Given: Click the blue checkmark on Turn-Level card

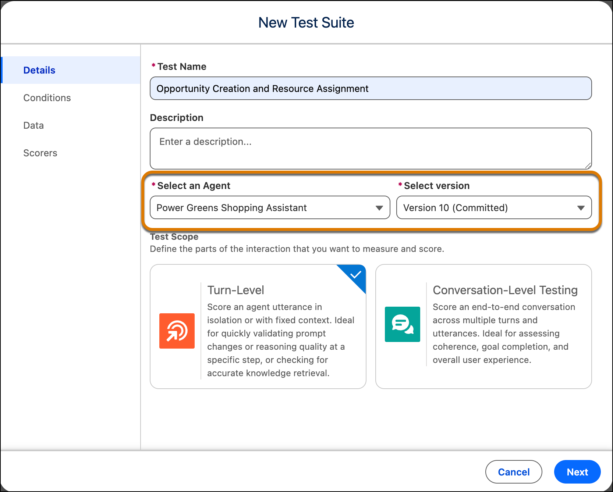Looking at the screenshot, I should [355, 275].
